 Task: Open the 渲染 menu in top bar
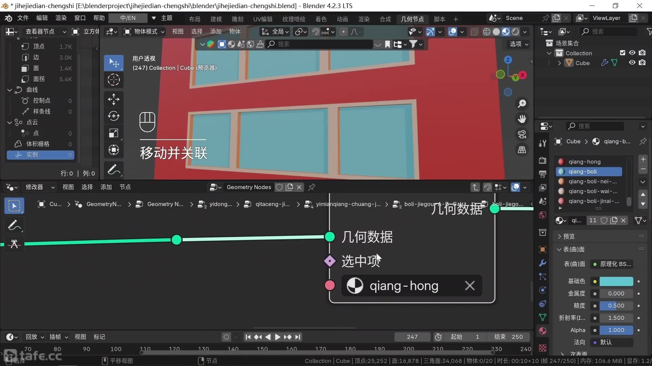click(61, 18)
